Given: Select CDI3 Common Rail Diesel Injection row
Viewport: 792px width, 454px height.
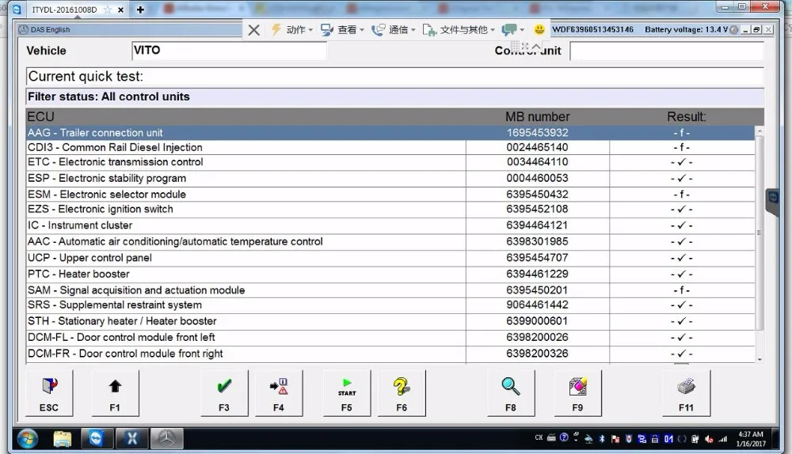Looking at the screenshot, I should (390, 147).
